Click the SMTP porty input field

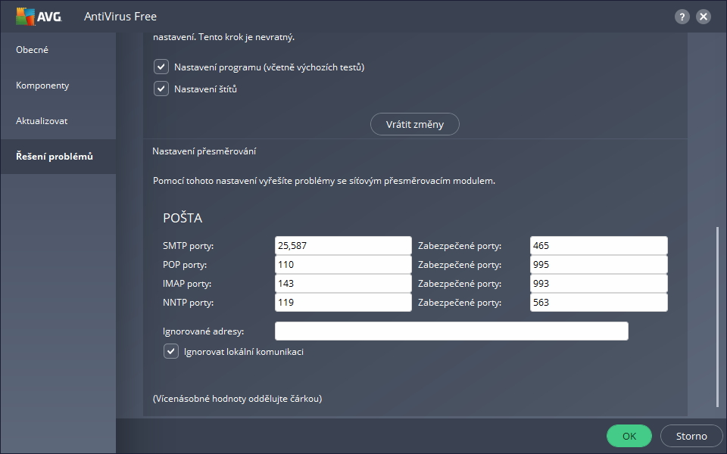[x=342, y=246]
